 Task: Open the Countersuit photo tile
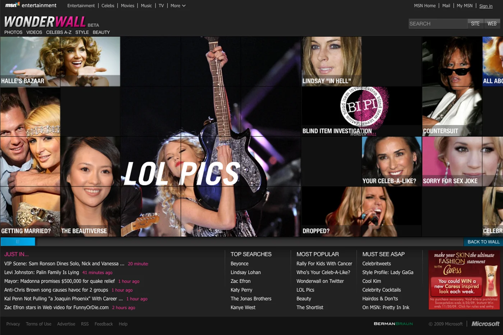[x=452, y=86]
